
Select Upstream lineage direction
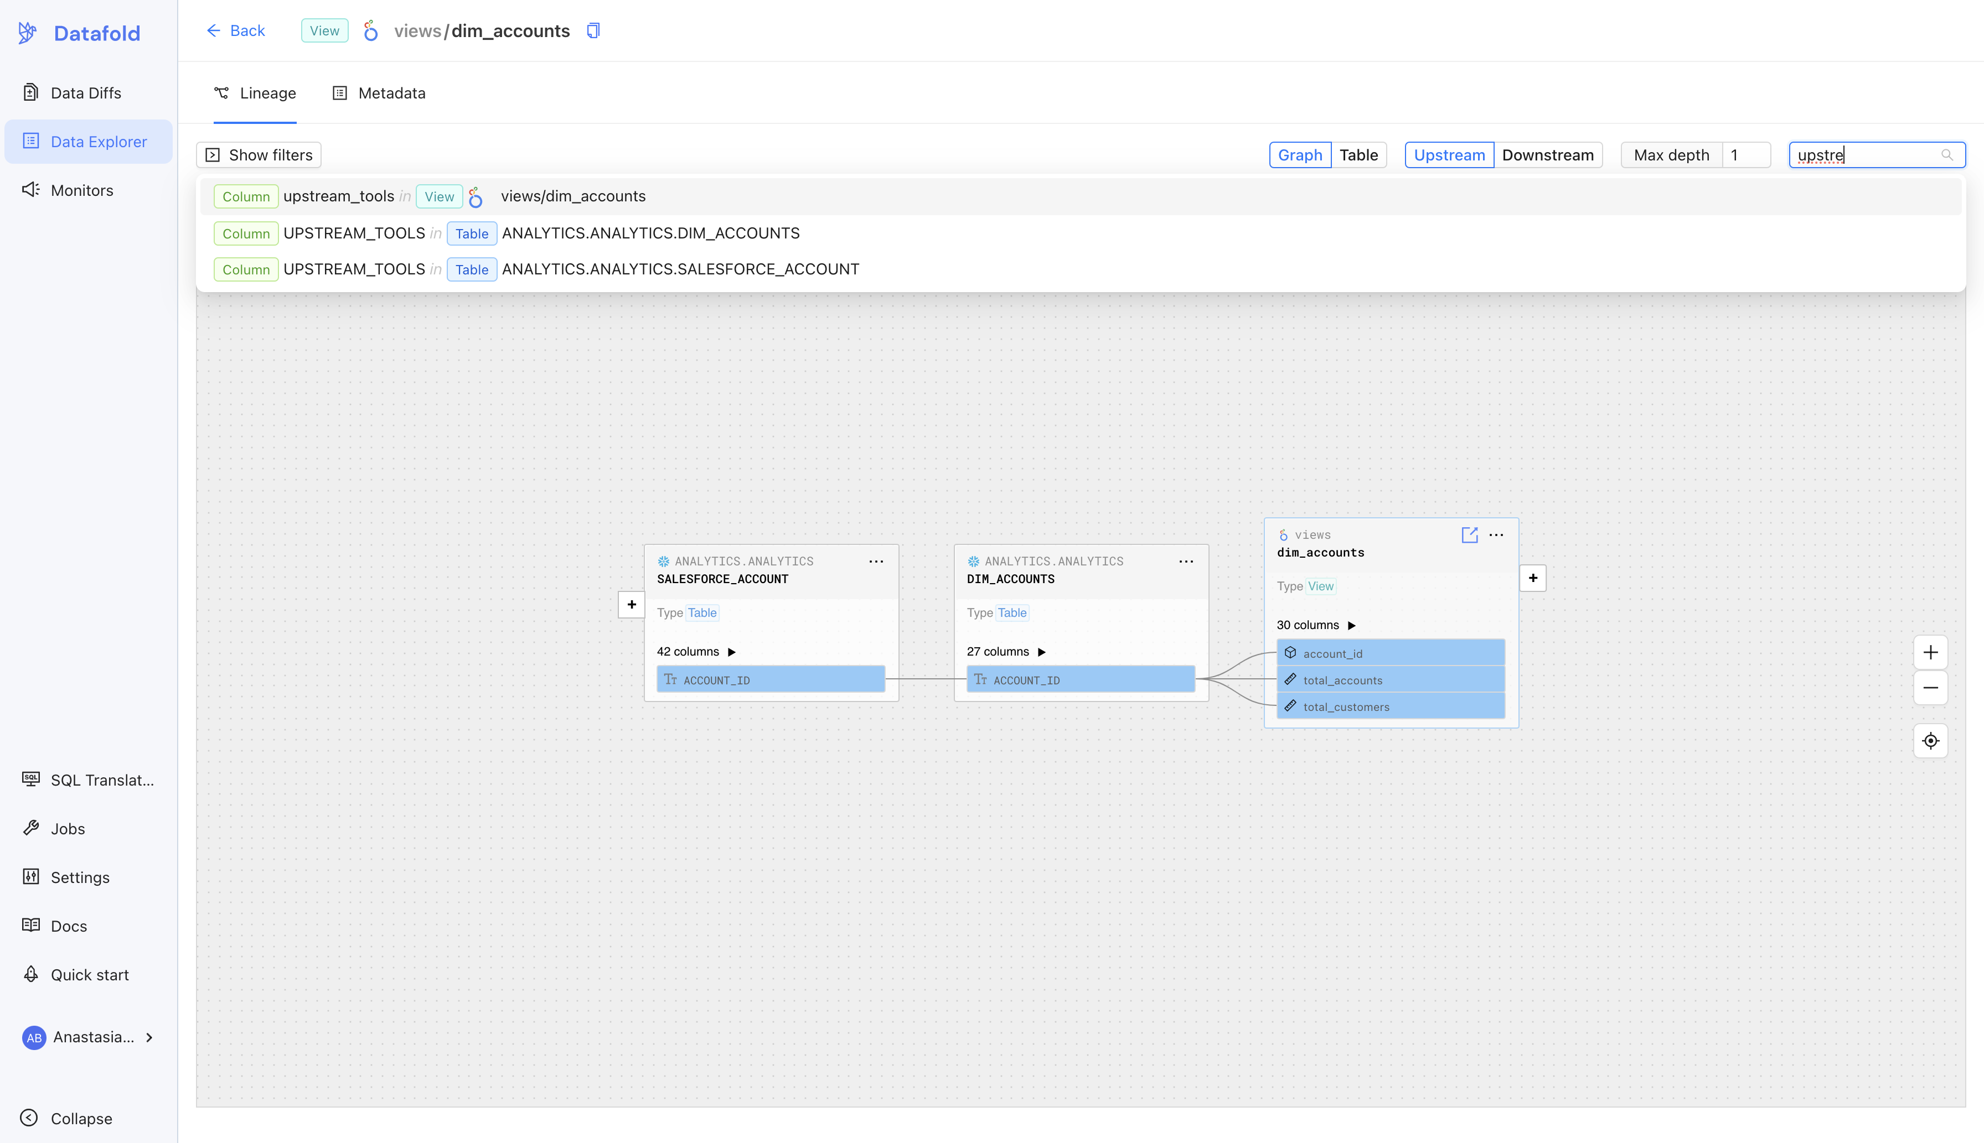pyautogui.click(x=1449, y=155)
